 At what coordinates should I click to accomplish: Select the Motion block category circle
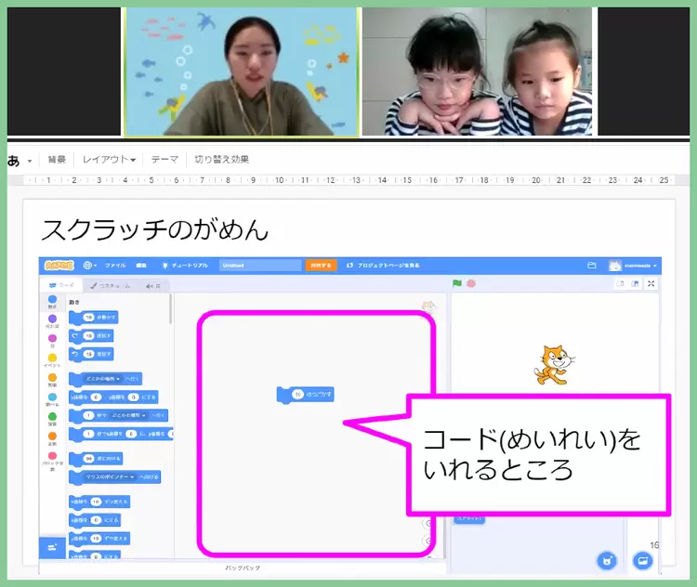(52, 301)
